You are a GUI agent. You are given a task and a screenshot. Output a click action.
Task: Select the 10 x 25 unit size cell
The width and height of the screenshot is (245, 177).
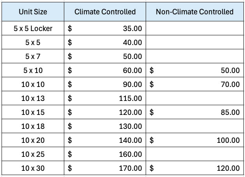[x=33, y=154]
